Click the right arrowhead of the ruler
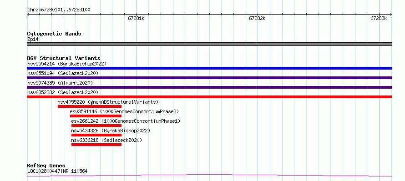The height and width of the screenshot is (181, 405). click(x=391, y=15)
